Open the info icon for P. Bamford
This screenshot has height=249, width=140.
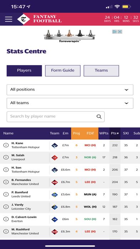tap(6, 194)
